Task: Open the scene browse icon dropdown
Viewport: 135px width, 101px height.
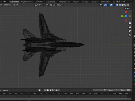Action: (x=118, y=1)
